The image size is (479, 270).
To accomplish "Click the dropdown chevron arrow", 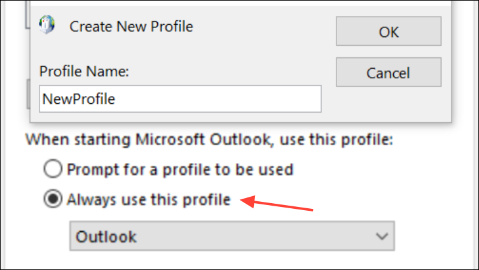I will click(x=382, y=236).
